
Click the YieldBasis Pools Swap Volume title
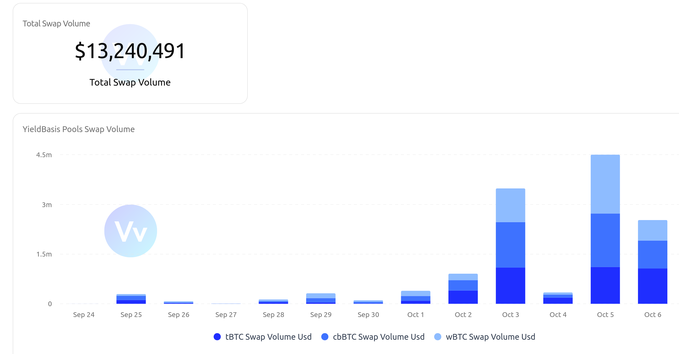click(79, 129)
